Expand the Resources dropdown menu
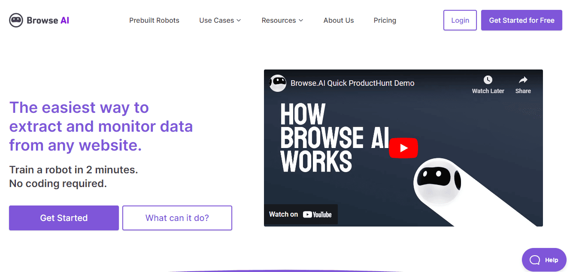Screen dimensions: 570x272 pyautogui.click(x=282, y=20)
